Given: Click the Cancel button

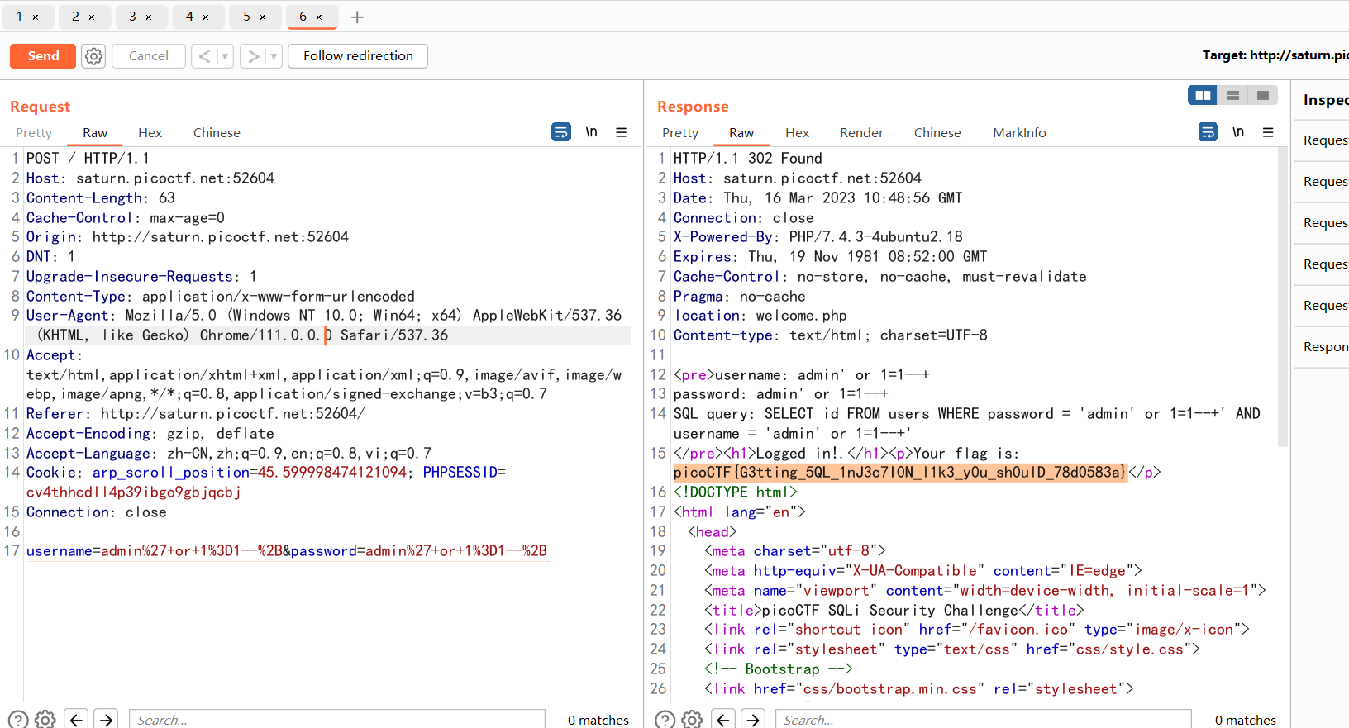Looking at the screenshot, I should coord(149,56).
